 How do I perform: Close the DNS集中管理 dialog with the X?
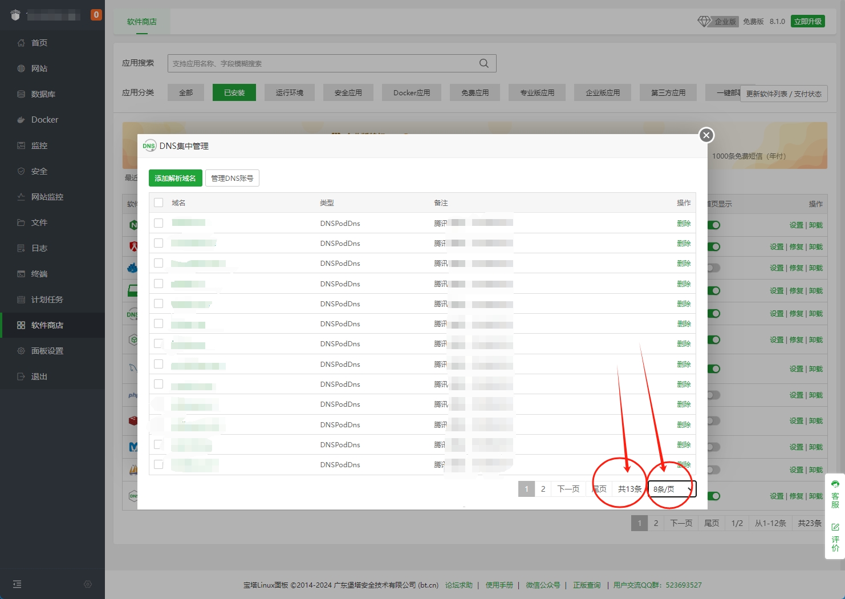[x=706, y=135]
